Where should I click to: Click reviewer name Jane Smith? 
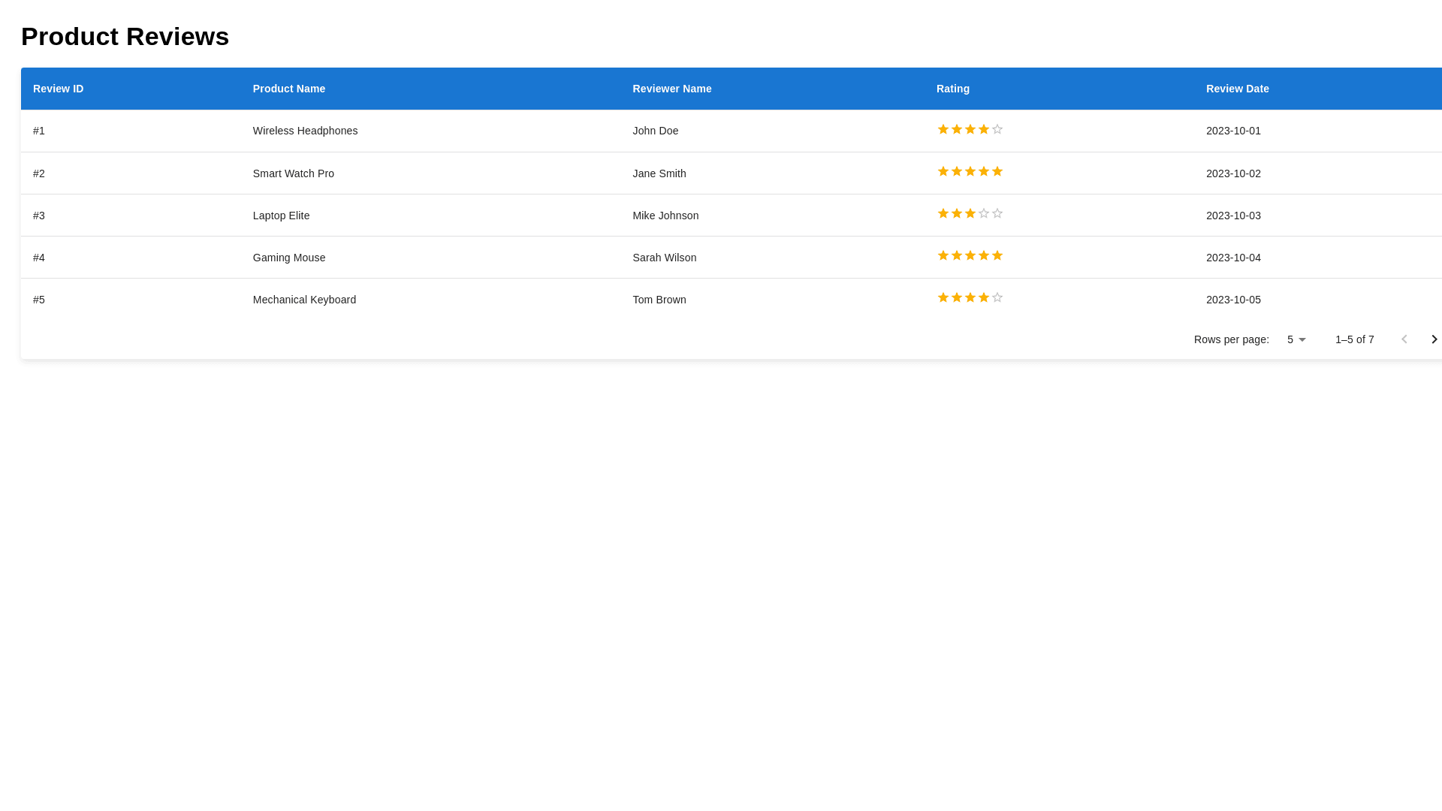point(659,173)
